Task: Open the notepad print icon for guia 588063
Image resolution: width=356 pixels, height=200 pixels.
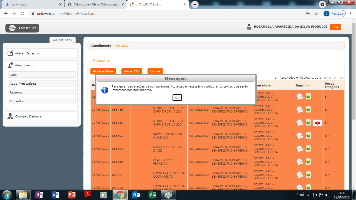Action: pyautogui.click(x=300, y=123)
